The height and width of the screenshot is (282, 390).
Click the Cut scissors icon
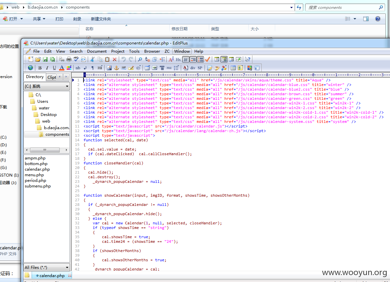coord(92,59)
